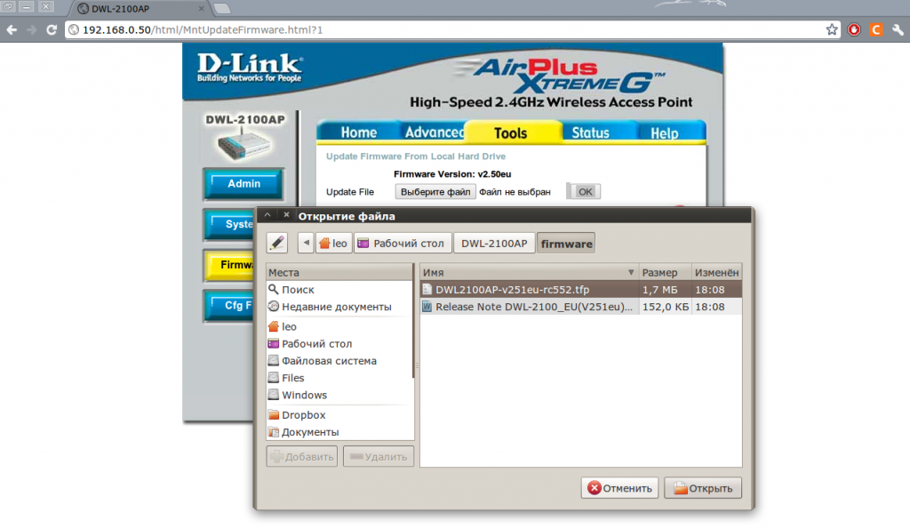Click Добавить bookmark button
910x529 pixels.
(302, 456)
